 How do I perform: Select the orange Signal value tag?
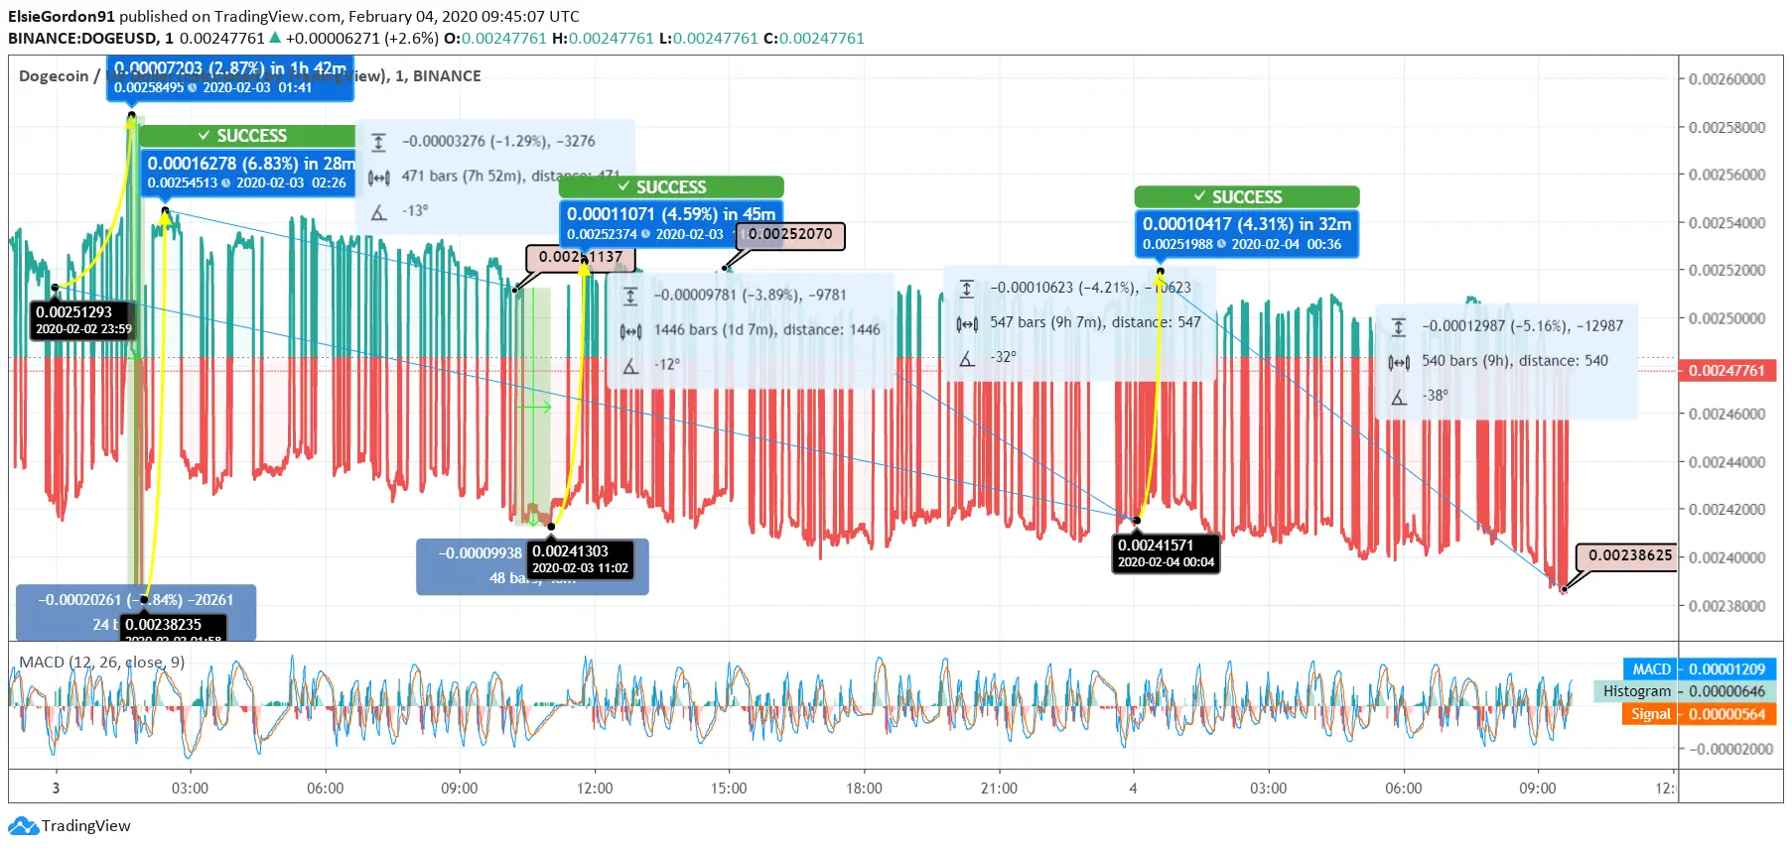1699,714
